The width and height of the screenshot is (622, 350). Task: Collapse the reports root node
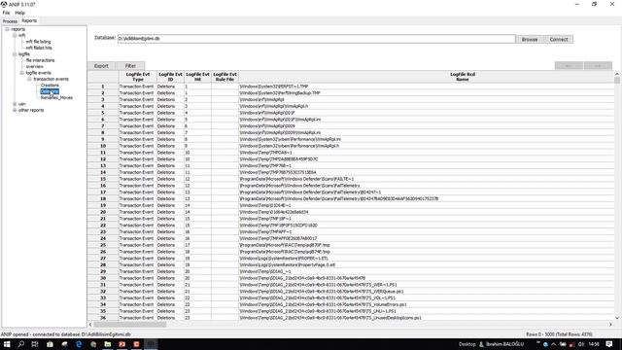coord(7,29)
